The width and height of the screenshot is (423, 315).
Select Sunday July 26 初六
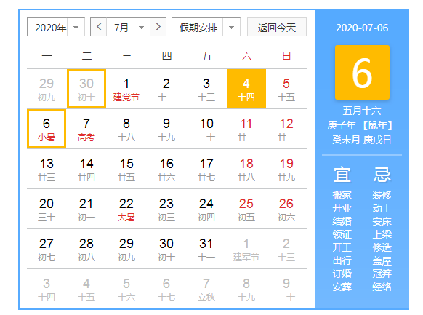(286, 209)
